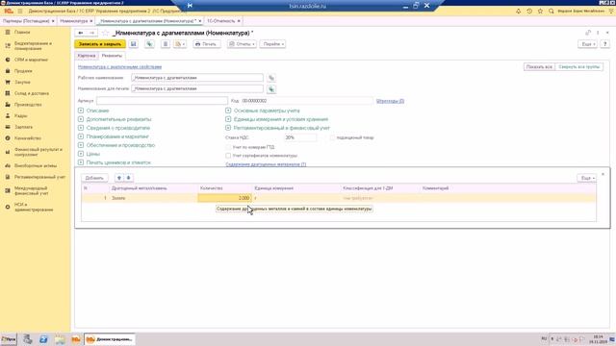
Task: Expand the Описание group
Action: [81, 111]
